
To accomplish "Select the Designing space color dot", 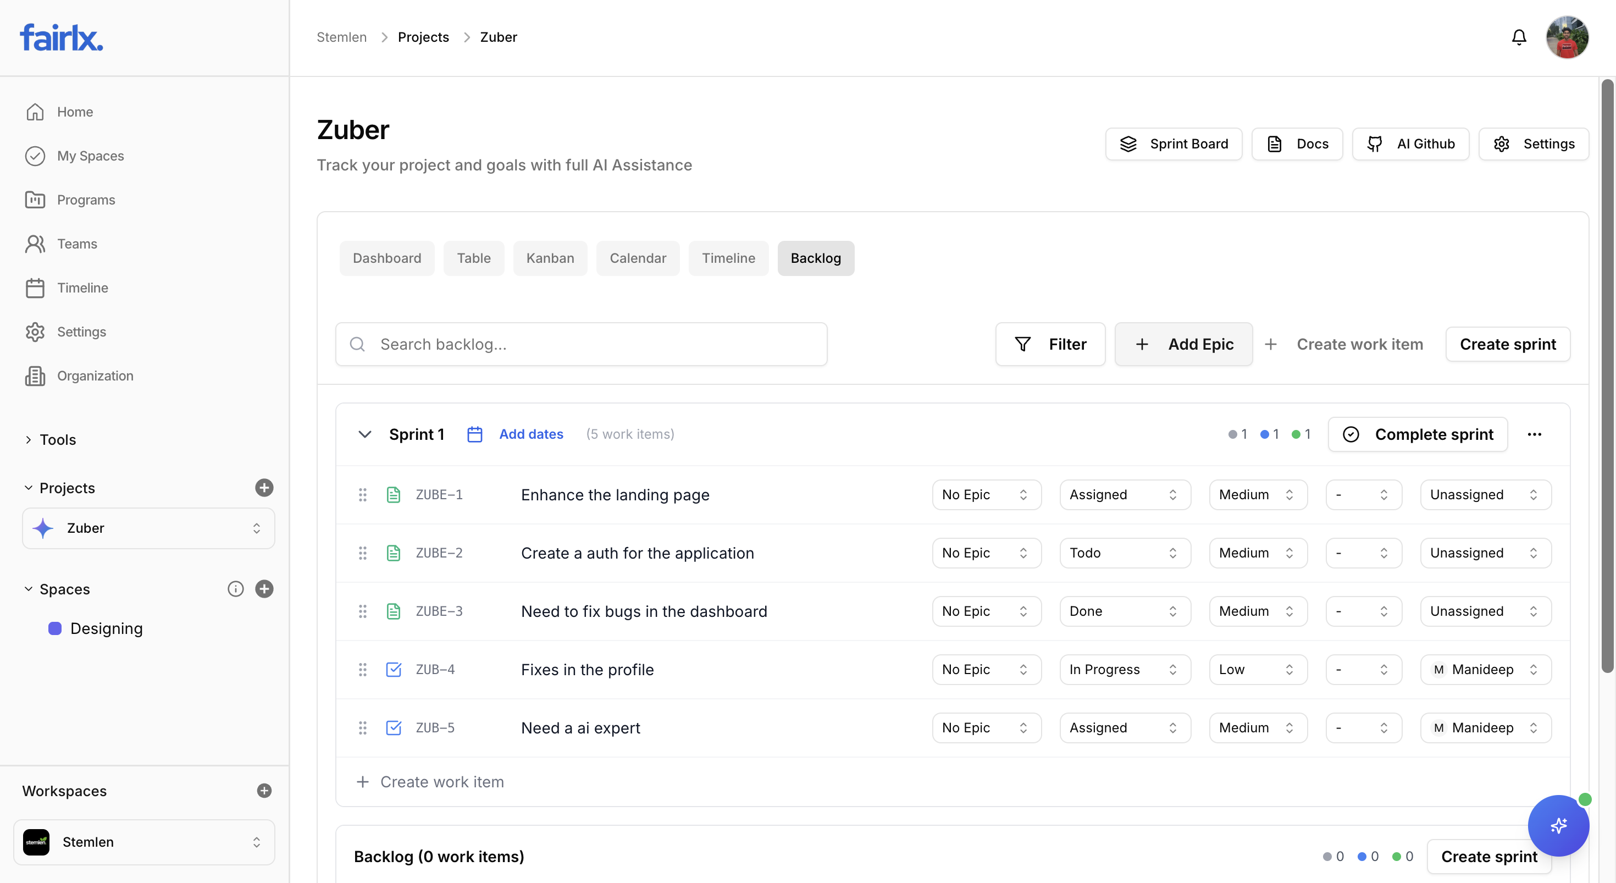I will tap(54, 628).
